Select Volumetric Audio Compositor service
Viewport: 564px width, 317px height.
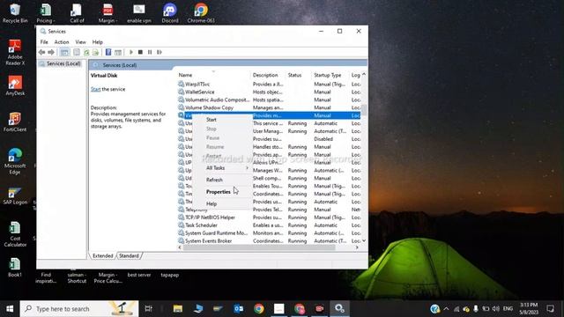pos(269,100)
